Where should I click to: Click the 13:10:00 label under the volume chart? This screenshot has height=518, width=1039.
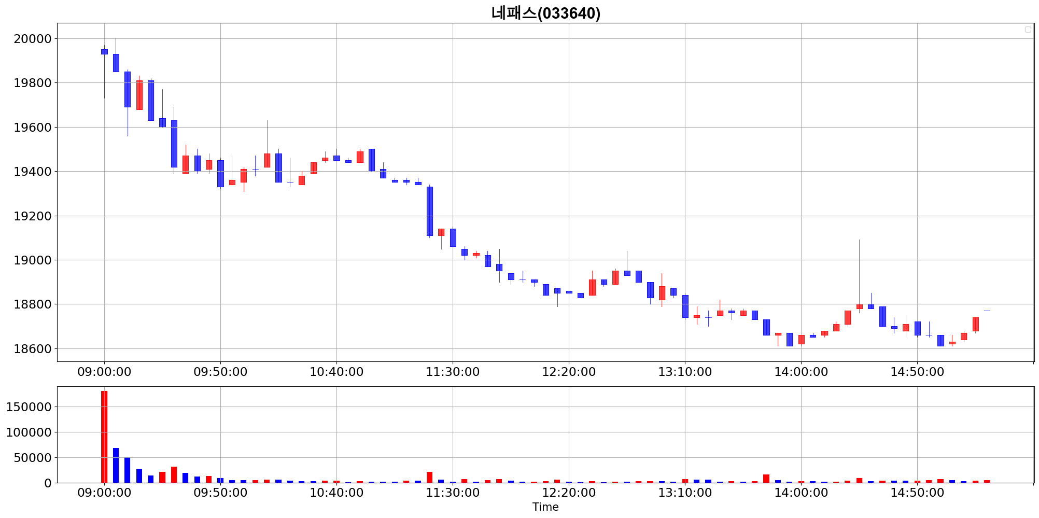point(685,493)
